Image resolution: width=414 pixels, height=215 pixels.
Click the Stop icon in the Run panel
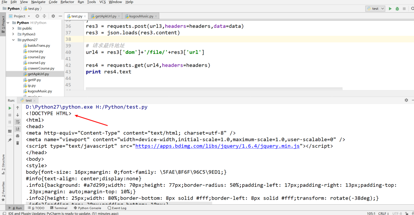click(x=10, y=115)
